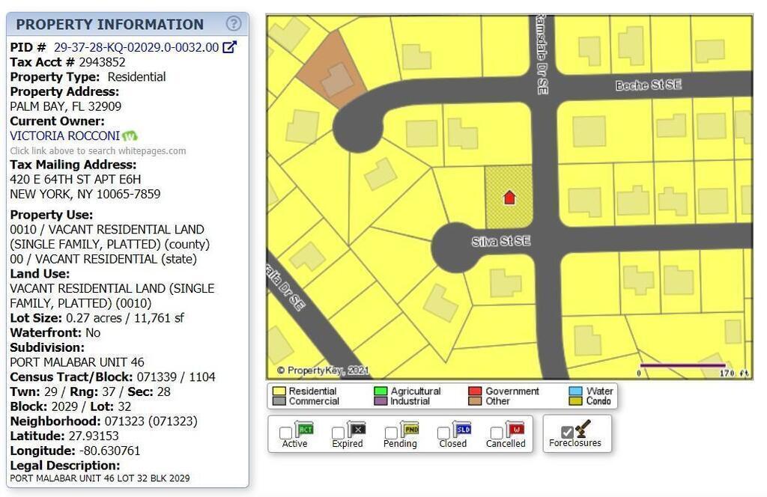This screenshot has height=497, width=767.
Task: Click the Residential yellow legend swatch
Action: pyautogui.click(x=279, y=391)
